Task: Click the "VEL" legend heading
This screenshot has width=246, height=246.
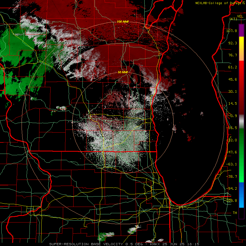Action: point(240,16)
